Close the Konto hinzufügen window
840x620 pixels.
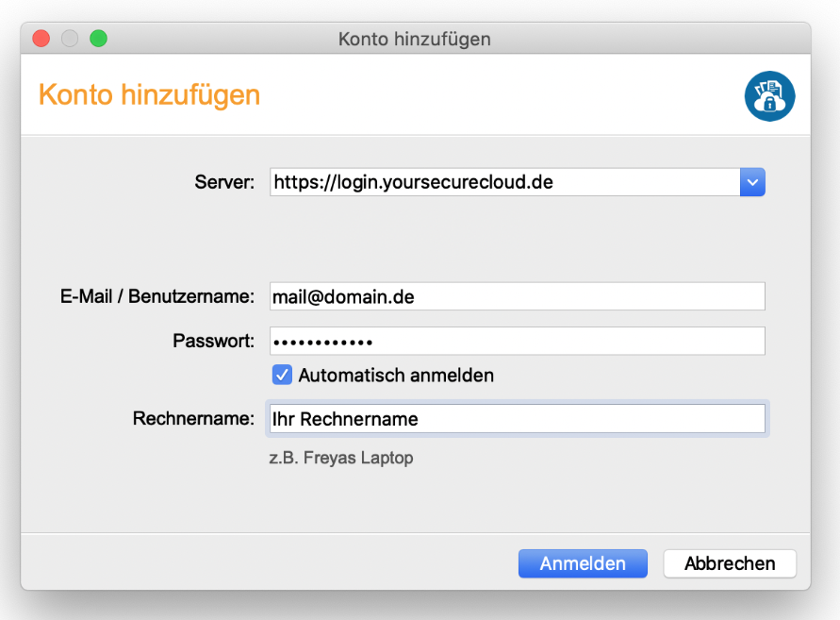pyautogui.click(x=41, y=39)
